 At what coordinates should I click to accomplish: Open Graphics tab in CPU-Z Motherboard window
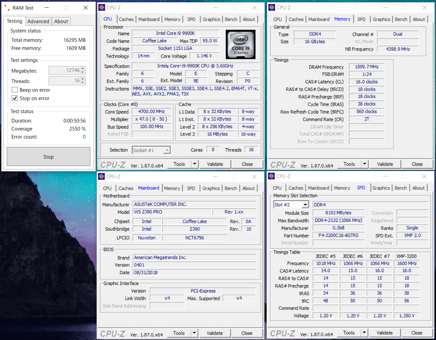211,188
